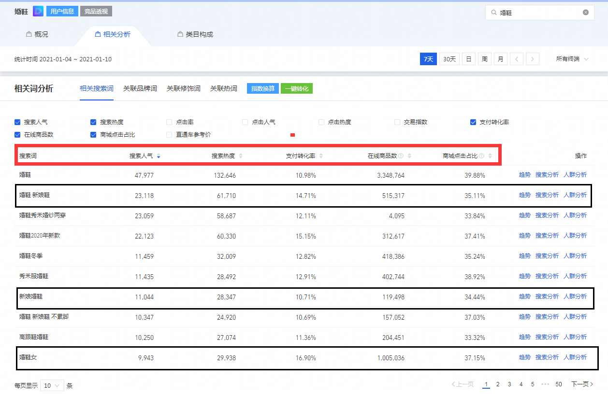
Task: Sort the table by 搜索热度 arrows
Action: (241, 156)
